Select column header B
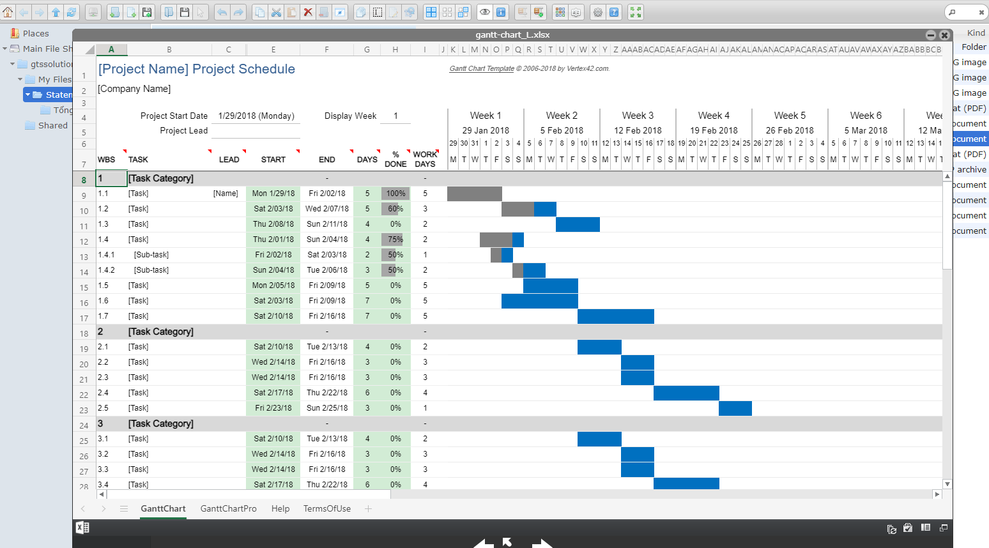 pyautogui.click(x=169, y=49)
